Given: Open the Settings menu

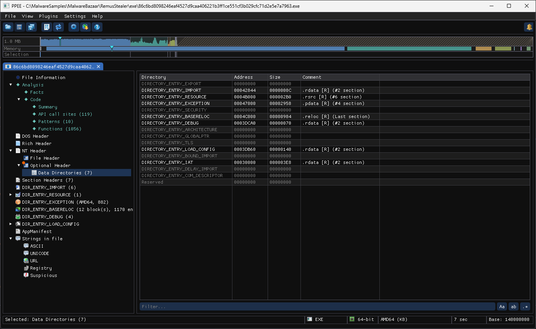Looking at the screenshot, I should [x=75, y=16].
